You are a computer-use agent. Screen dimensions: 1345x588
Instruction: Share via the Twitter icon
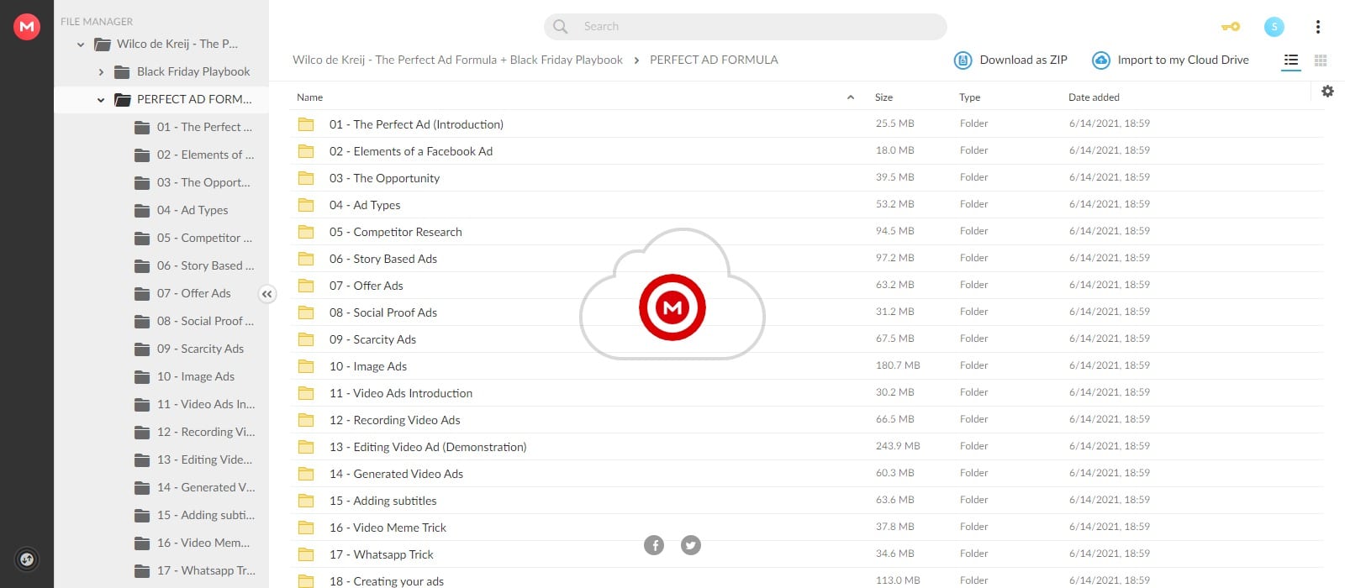click(691, 545)
